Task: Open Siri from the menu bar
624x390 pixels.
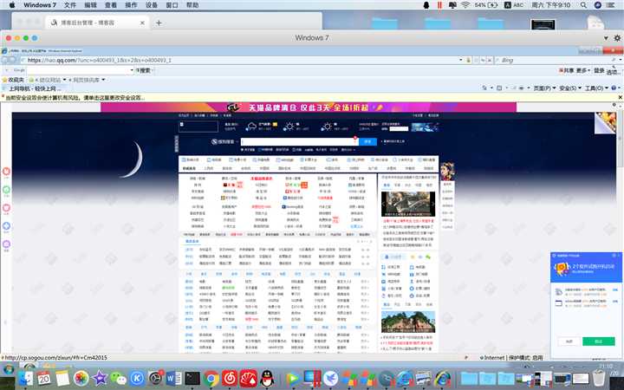Action: click(597, 5)
